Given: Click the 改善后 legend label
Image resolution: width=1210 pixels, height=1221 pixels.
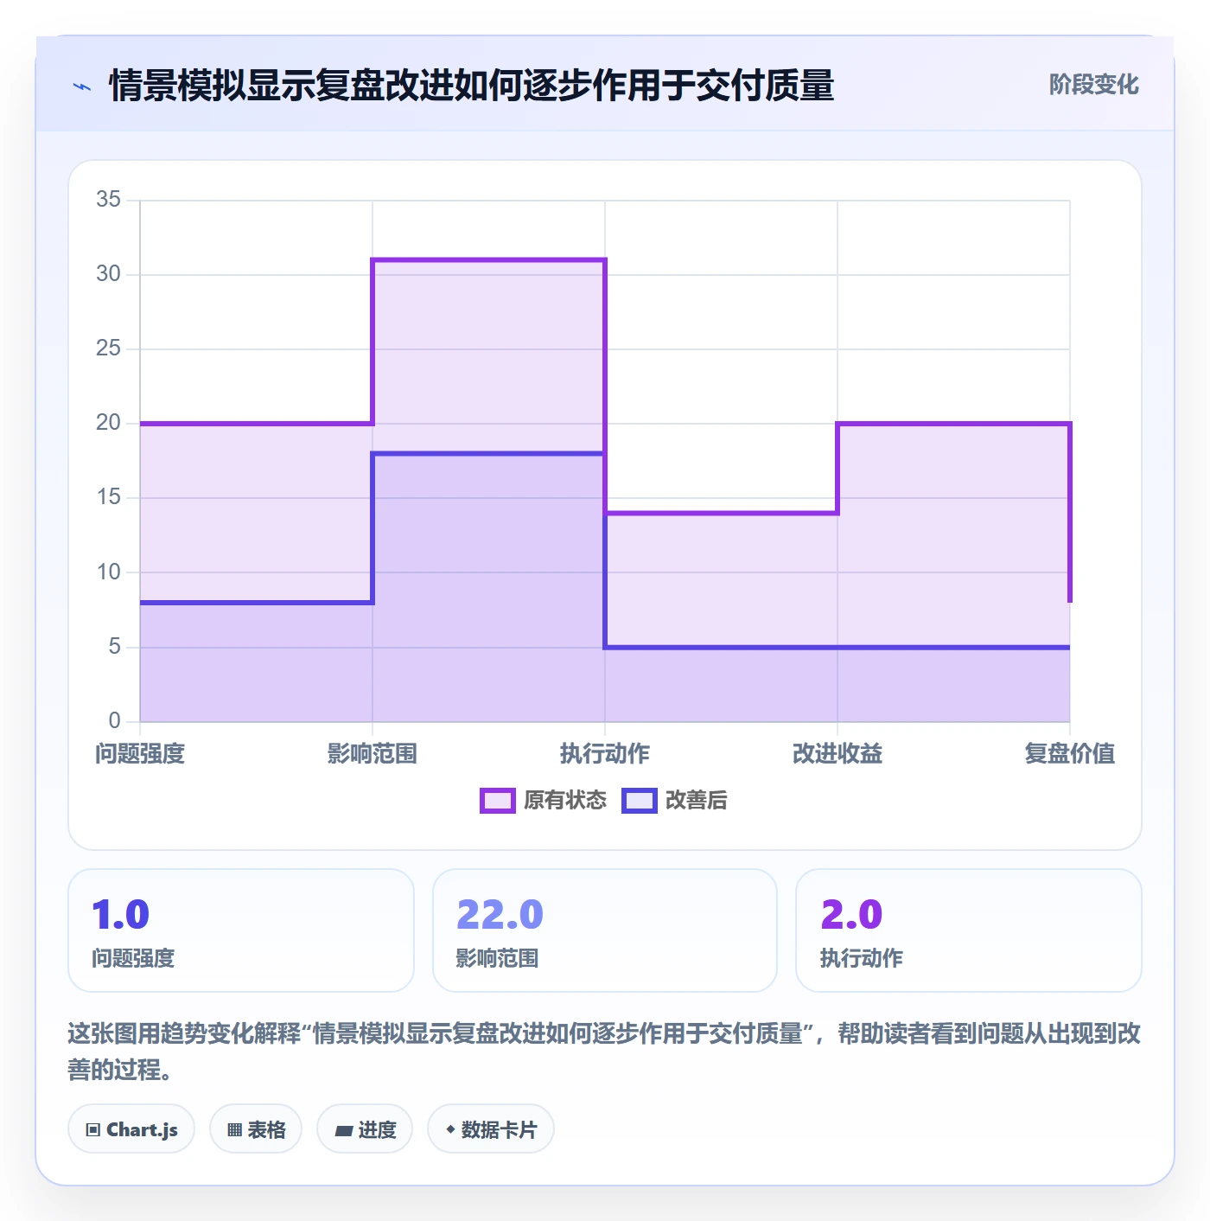Looking at the screenshot, I should tap(696, 801).
